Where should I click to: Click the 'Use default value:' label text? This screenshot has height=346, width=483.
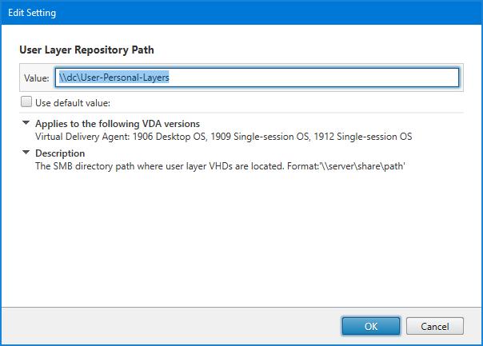[x=72, y=102]
